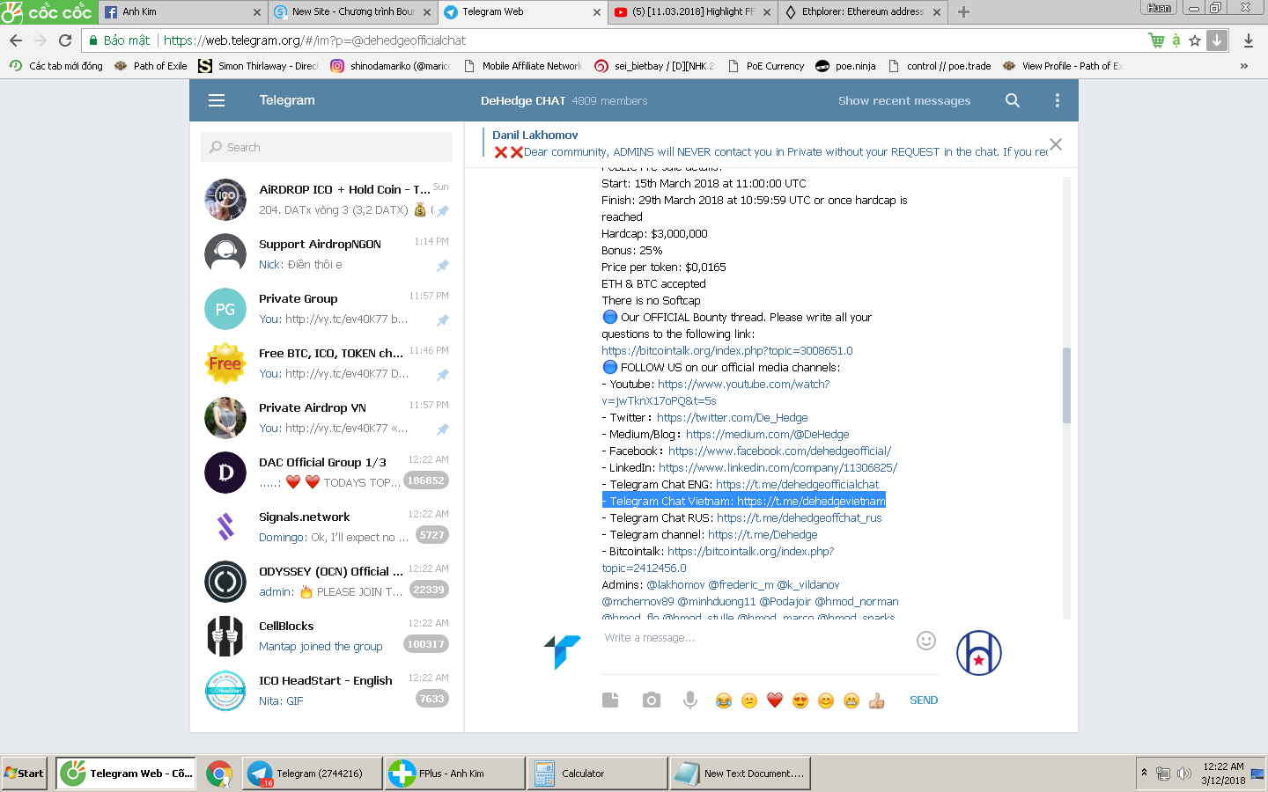
Task: Open the medium.com/@DeHedge link
Action: tap(768, 434)
